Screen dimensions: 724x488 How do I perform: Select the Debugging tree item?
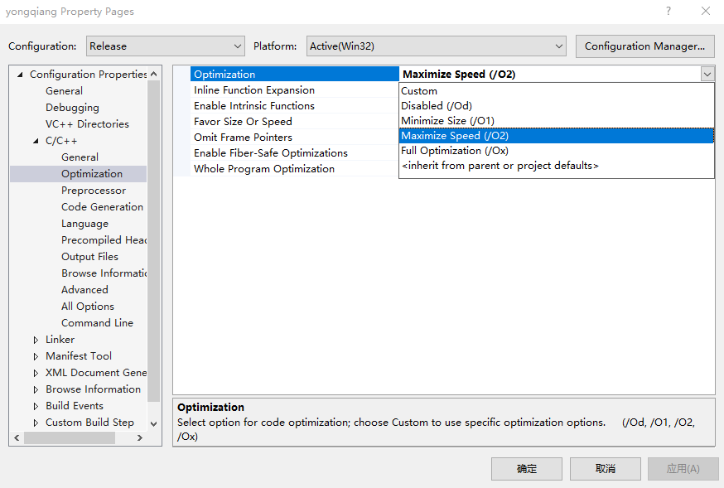(x=72, y=108)
